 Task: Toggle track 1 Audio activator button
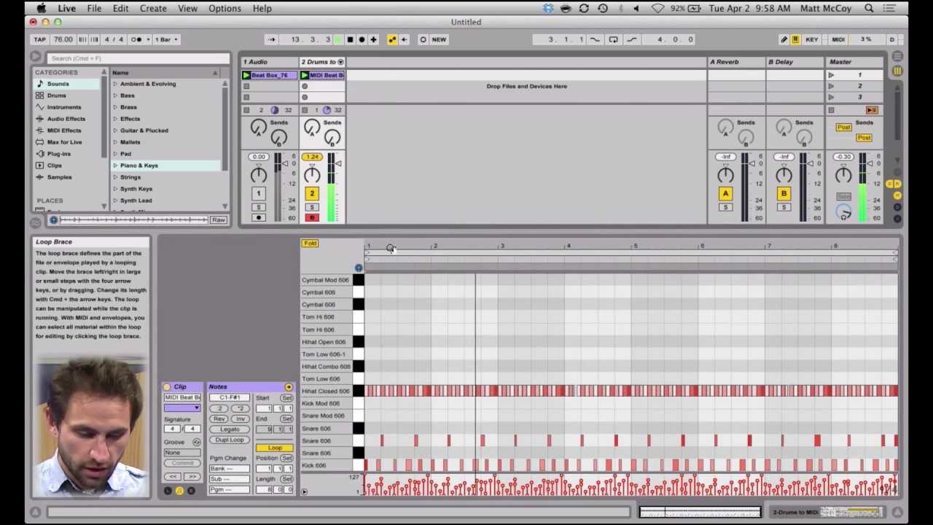click(x=258, y=193)
